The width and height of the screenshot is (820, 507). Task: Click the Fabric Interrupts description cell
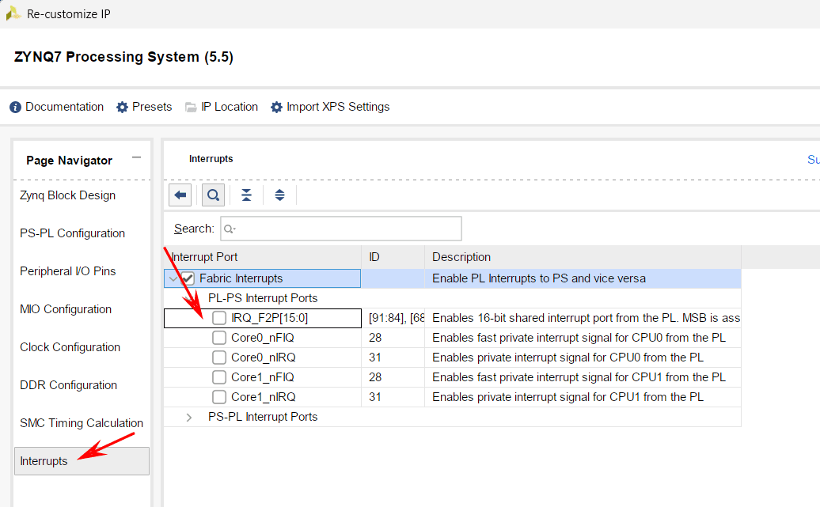tap(583, 278)
